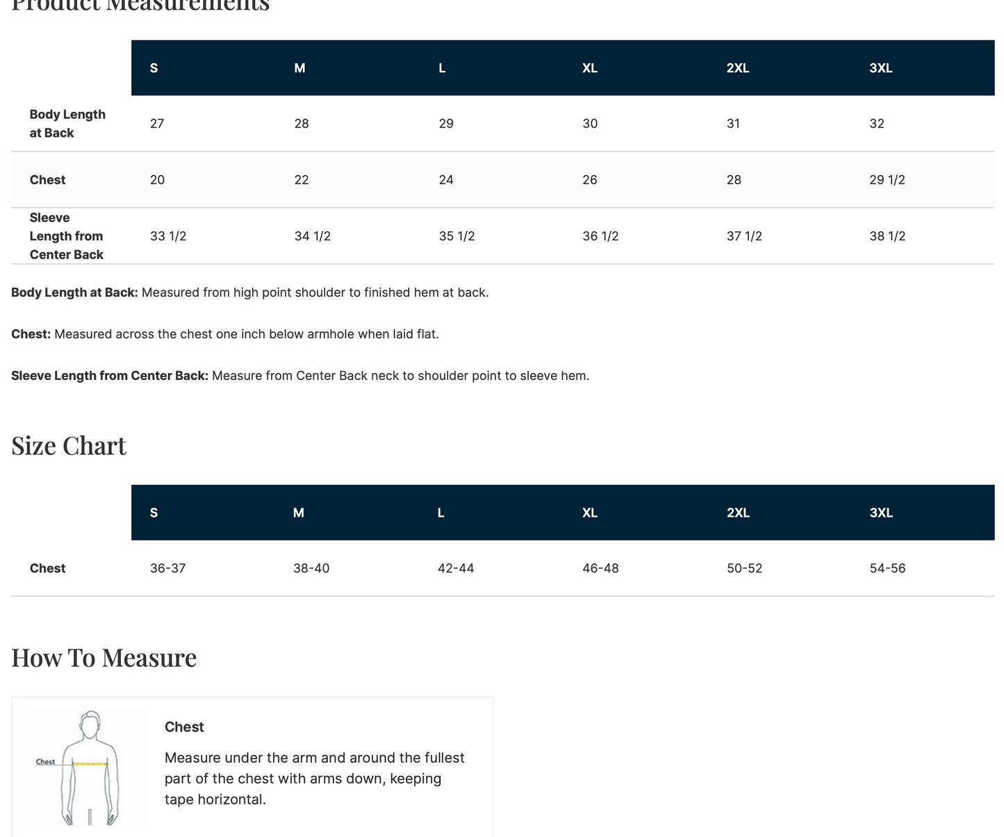Click the XL header in Size Chart table
The width and height of the screenshot is (1004, 837).
590,513
